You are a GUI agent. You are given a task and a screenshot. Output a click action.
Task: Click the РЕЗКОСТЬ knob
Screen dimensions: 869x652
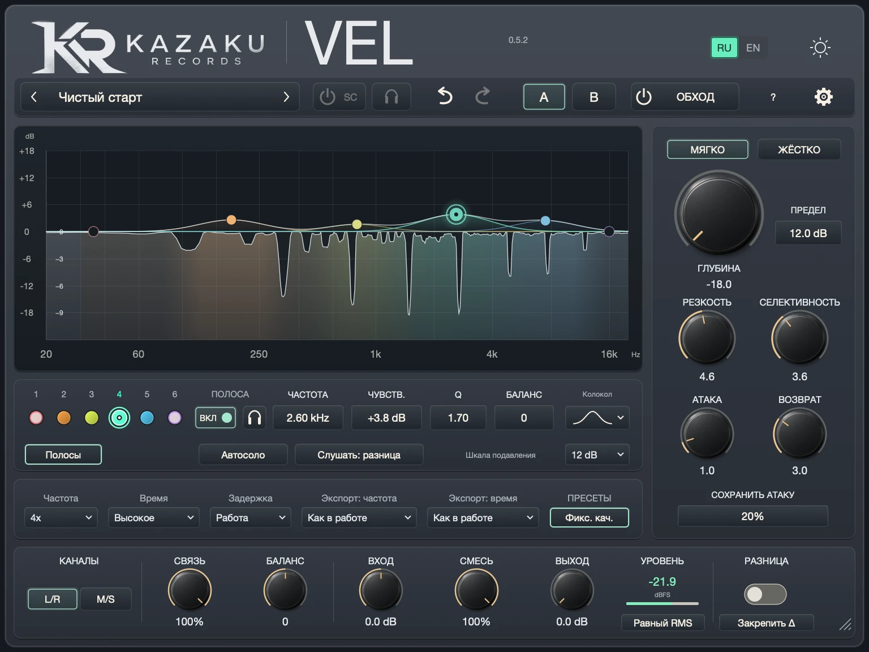coord(707,338)
